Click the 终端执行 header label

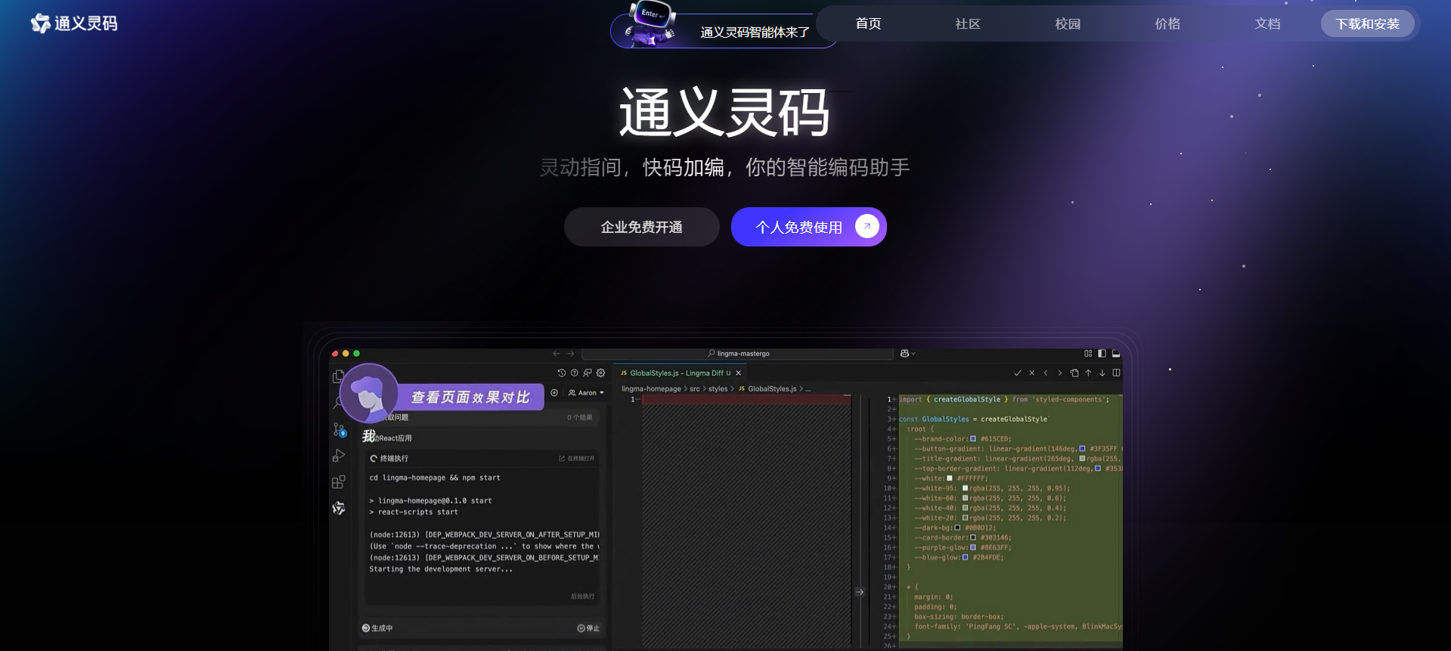pyautogui.click(x=394, y=458)
